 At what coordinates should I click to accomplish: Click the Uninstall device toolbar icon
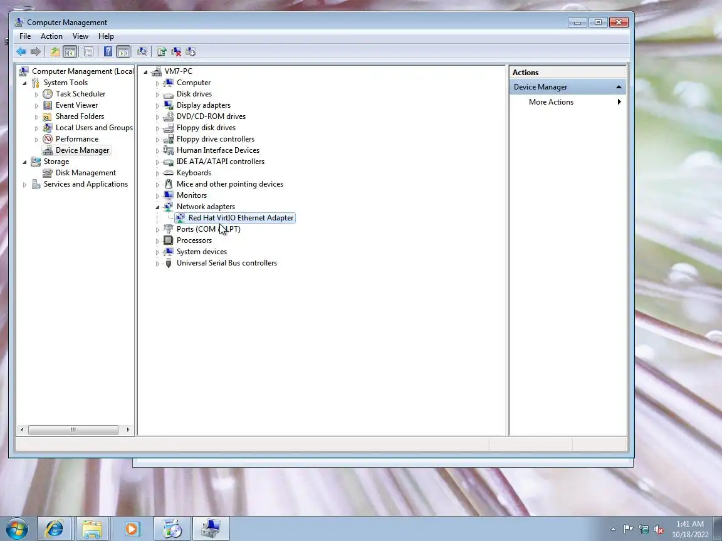pos(176,51)
